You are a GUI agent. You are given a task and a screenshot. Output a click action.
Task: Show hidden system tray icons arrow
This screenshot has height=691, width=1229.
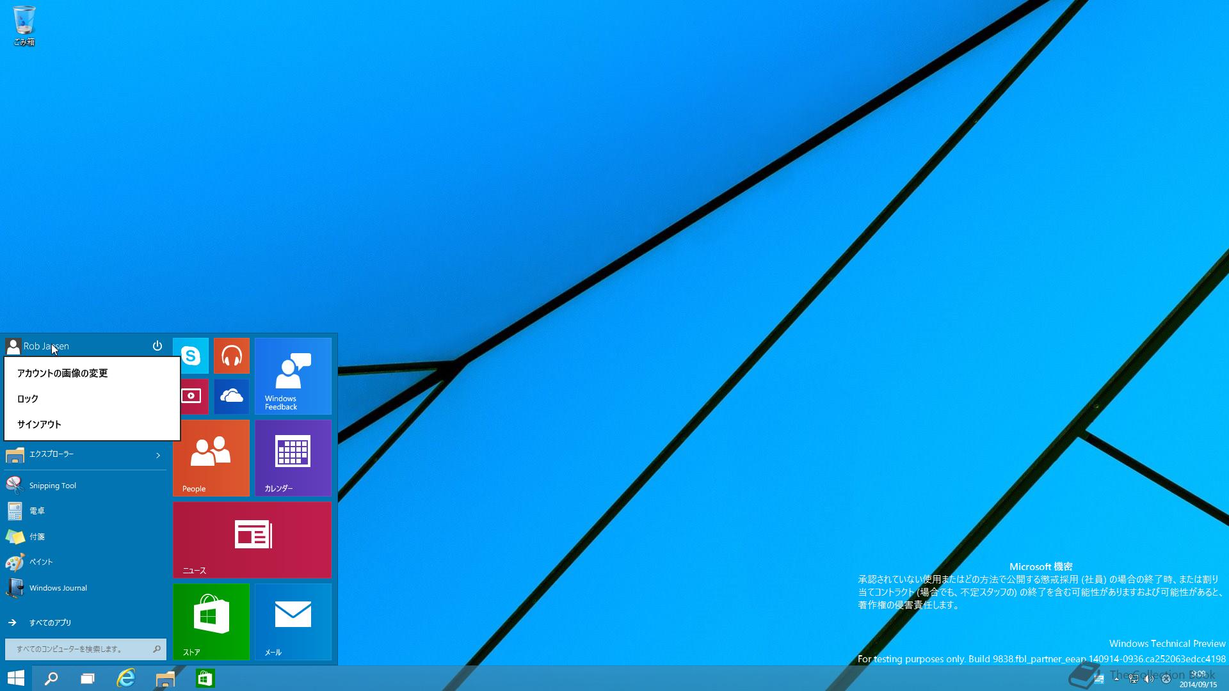point(1116,679)
